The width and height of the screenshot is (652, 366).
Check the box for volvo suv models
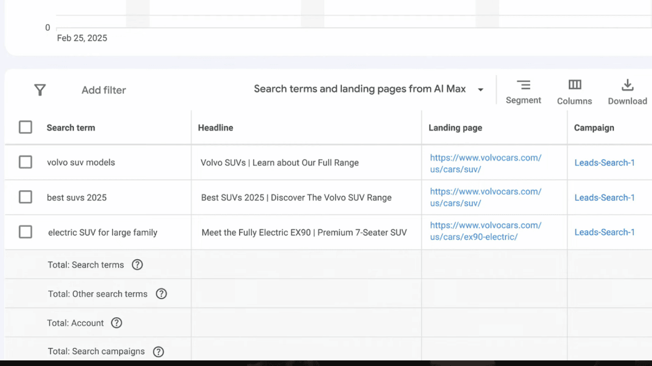pos(25,162)
